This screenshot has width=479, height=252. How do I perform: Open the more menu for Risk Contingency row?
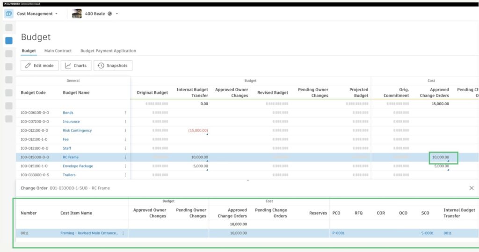click(125, 130)
